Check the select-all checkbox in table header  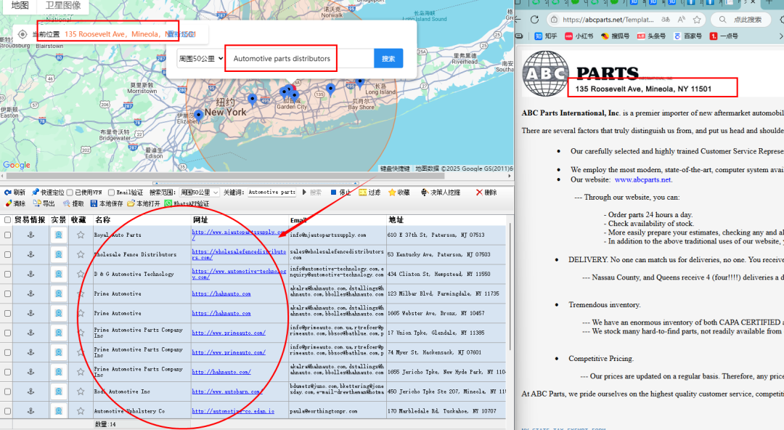7,220
